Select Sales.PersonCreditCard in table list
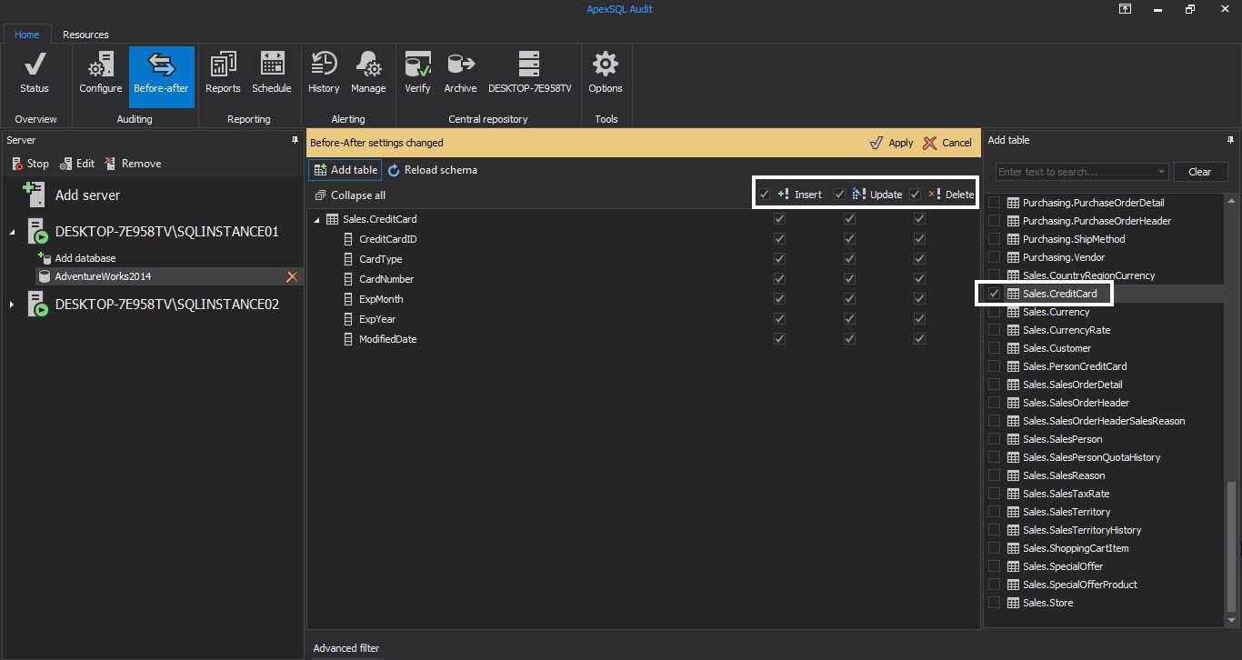This screenshot has height=660, width=1242. pos(1075,366)
